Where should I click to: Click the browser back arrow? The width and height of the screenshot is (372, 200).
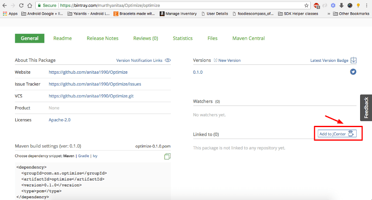pos(5,5)
